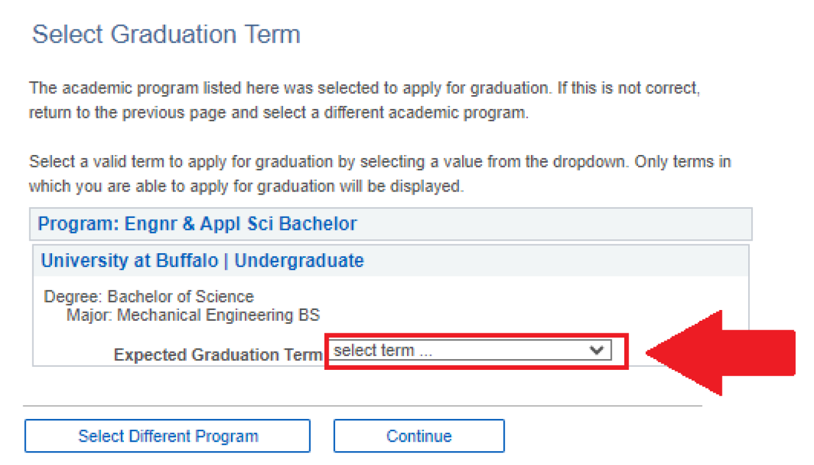The height and width of the screenshot is (465, 814).
Task: Click the 'Select a valid term' instruction paragraph
Action: point(379,174)
